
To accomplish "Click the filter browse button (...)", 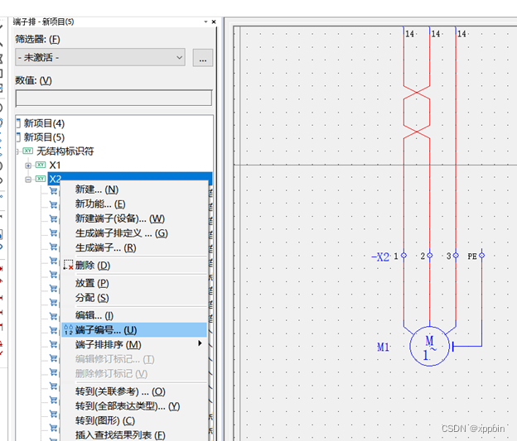I will point(202,58).
